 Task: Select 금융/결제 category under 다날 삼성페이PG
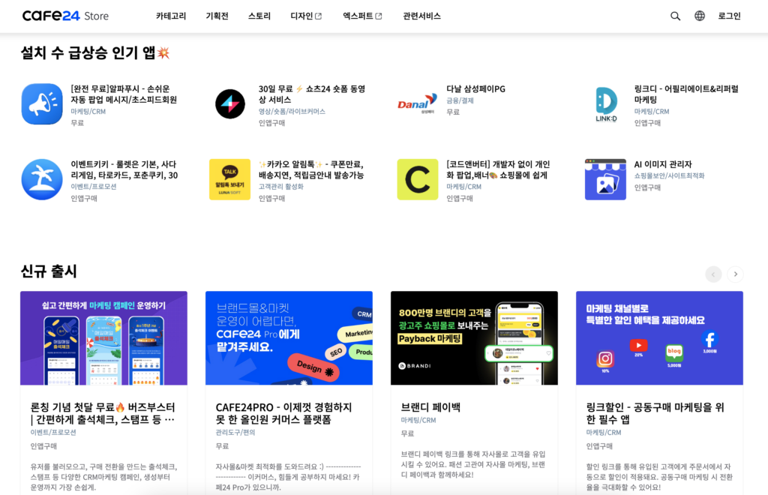click(460, 100)
